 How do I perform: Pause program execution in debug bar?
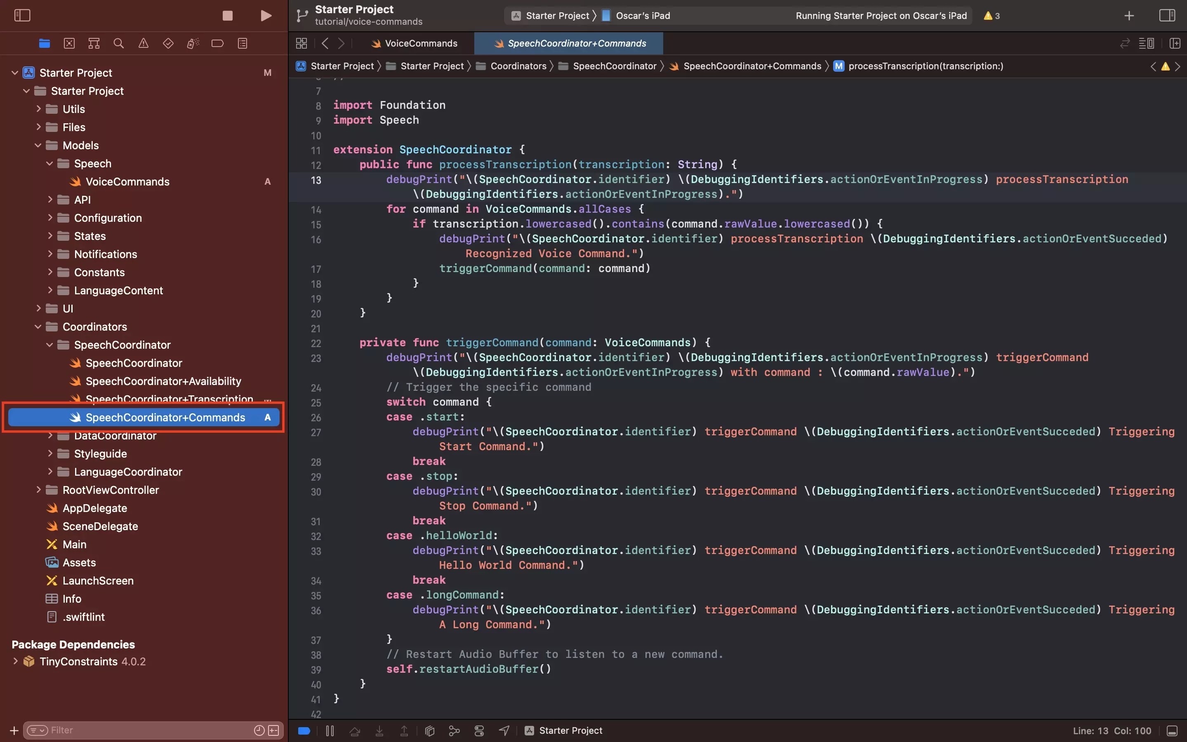tap(330, 731)
